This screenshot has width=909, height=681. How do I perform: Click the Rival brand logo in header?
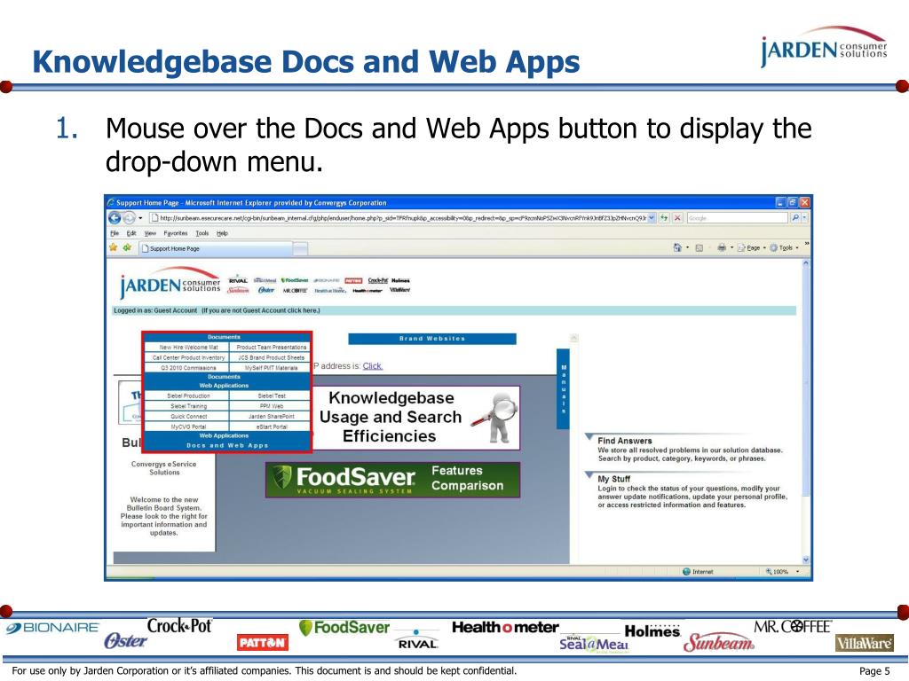click(x=238, y=280)
